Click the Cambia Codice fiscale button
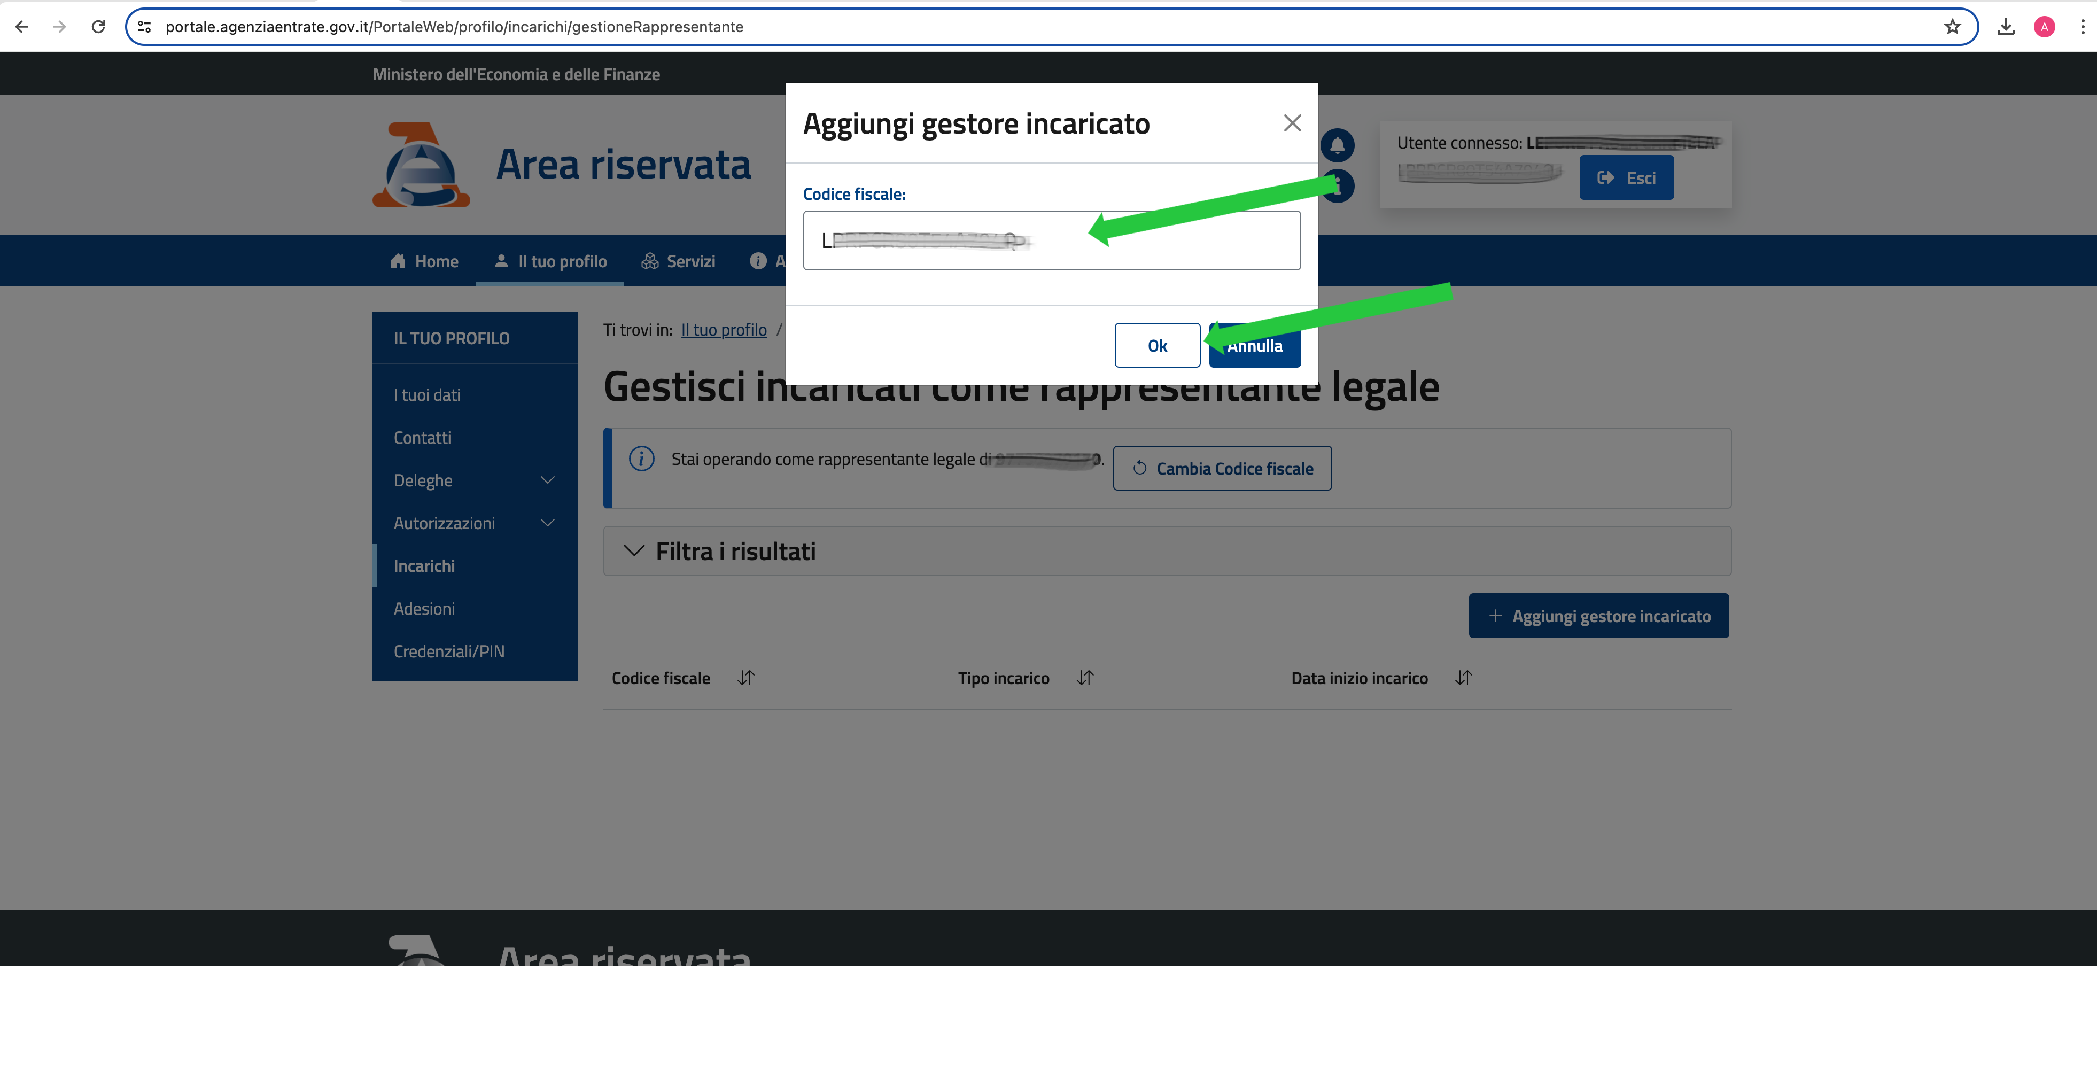 [1222, 469]
